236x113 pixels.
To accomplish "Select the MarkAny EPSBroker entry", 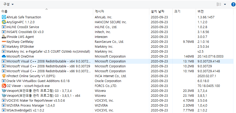I will tap(117, 47).
